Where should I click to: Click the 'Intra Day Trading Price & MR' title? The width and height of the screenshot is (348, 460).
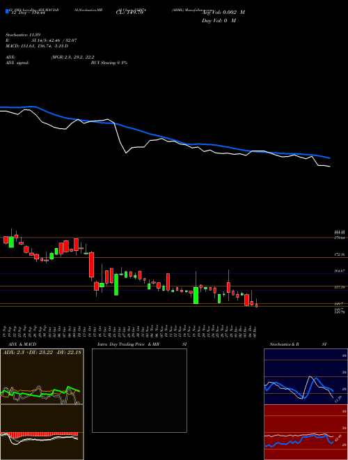(128, 344)
